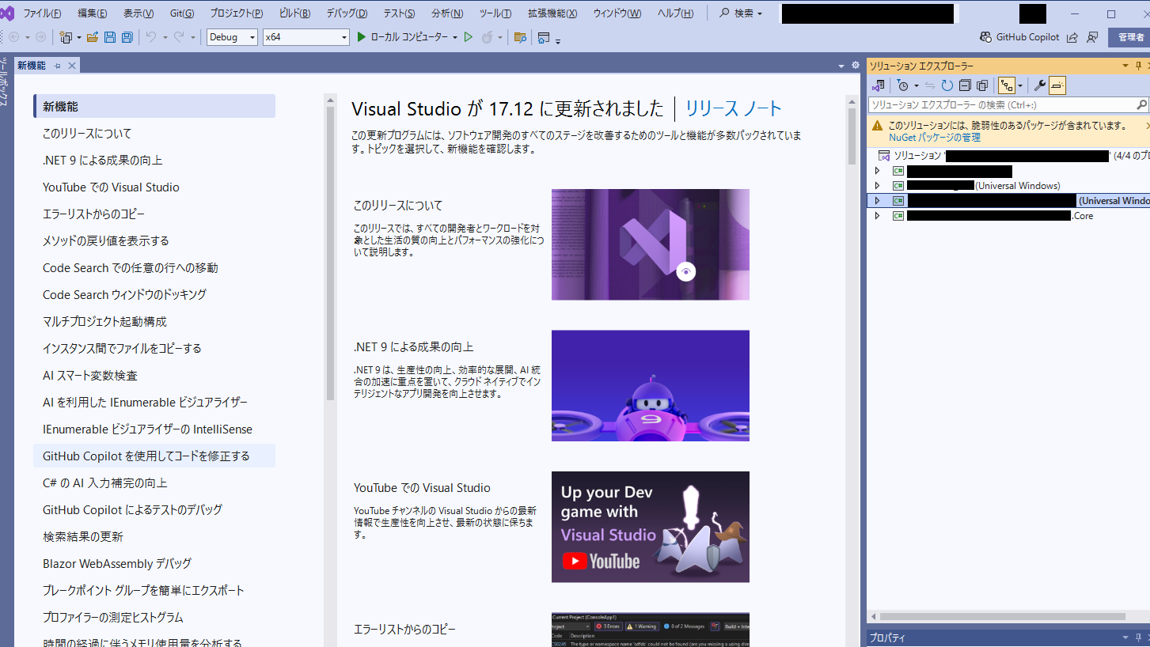
Task: Start debugging with the green play icon
Action: pos(362,37)
